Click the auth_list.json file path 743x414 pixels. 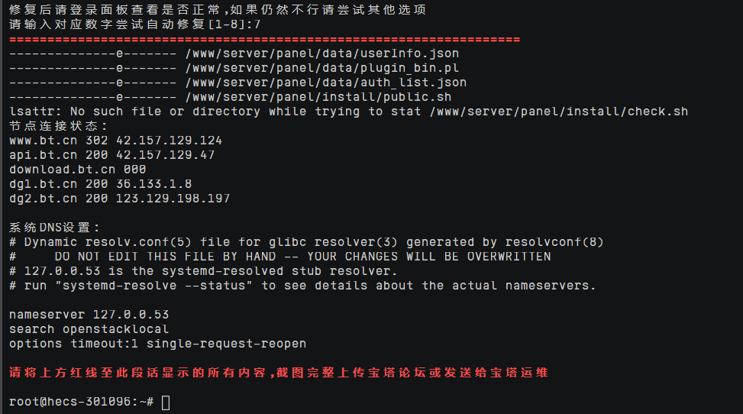[326, 82]
